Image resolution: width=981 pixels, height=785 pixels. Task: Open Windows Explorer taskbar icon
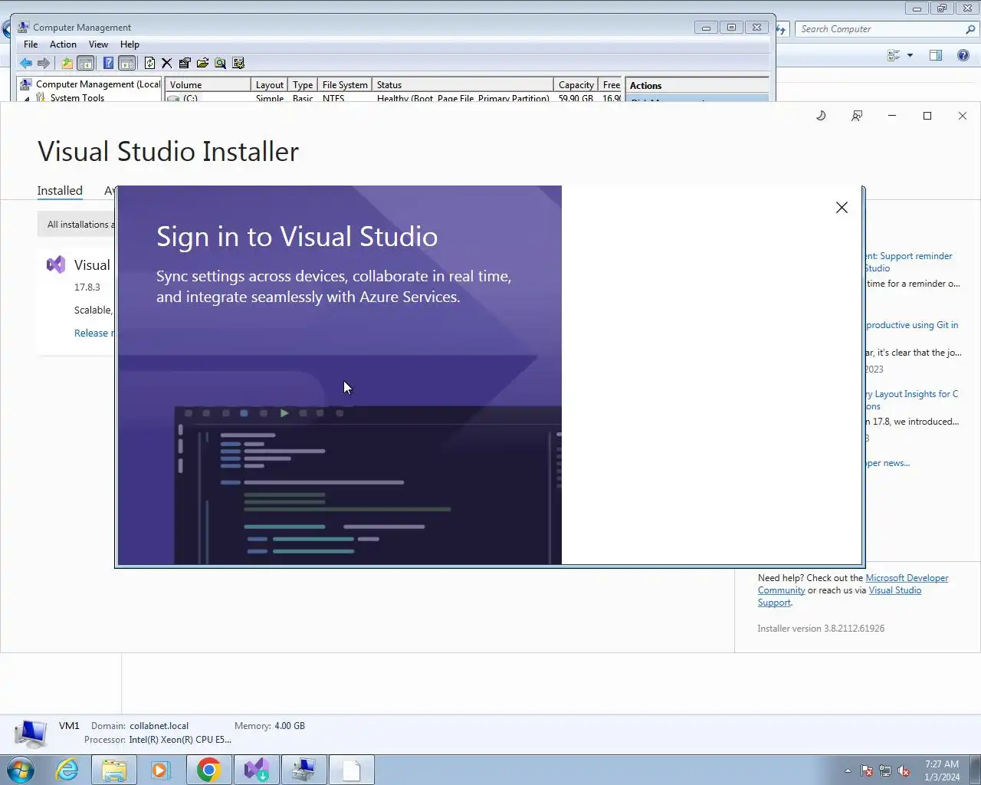coord(114,770)
